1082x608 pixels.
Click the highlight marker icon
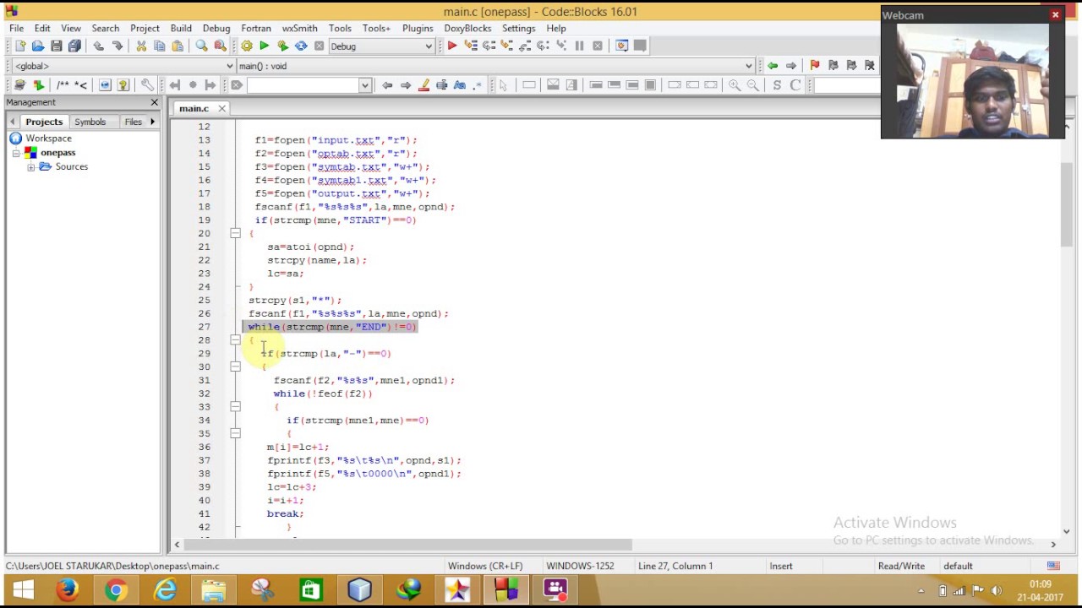[x=424, y=85]
